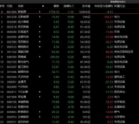Select the 国能日新 stock row
The width and height of the screenshot is (139, 124).
[69, 52]
